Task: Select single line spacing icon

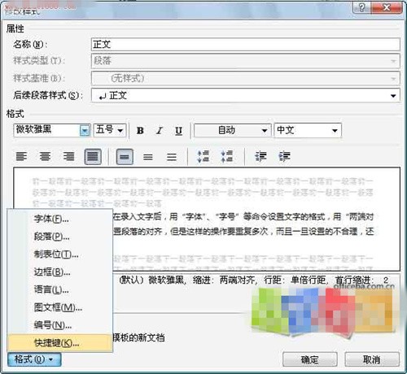Action: 125,157
